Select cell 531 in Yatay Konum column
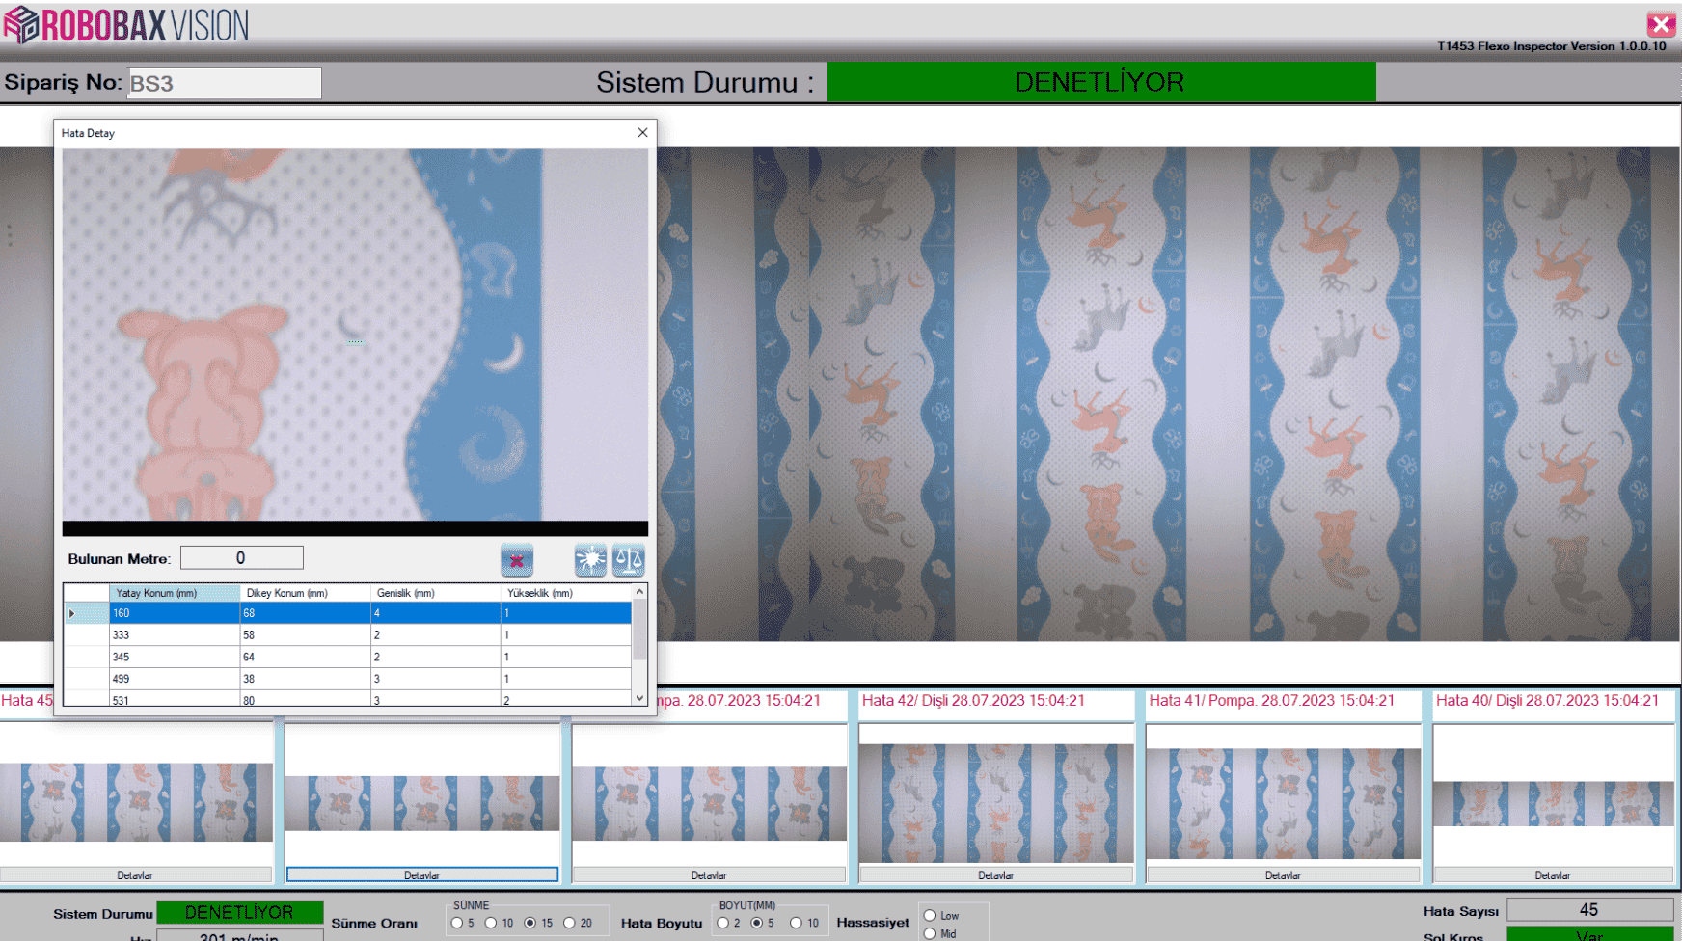This screenshot has width=1682, height=941. click(175, 699)
